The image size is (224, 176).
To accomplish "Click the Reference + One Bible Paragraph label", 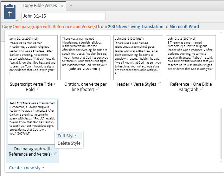I will [191, 87].
